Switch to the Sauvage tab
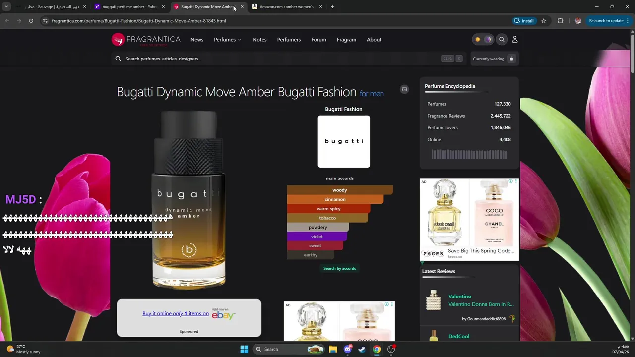635x357 pixels. pyautogui.click(x=51, y=7)
